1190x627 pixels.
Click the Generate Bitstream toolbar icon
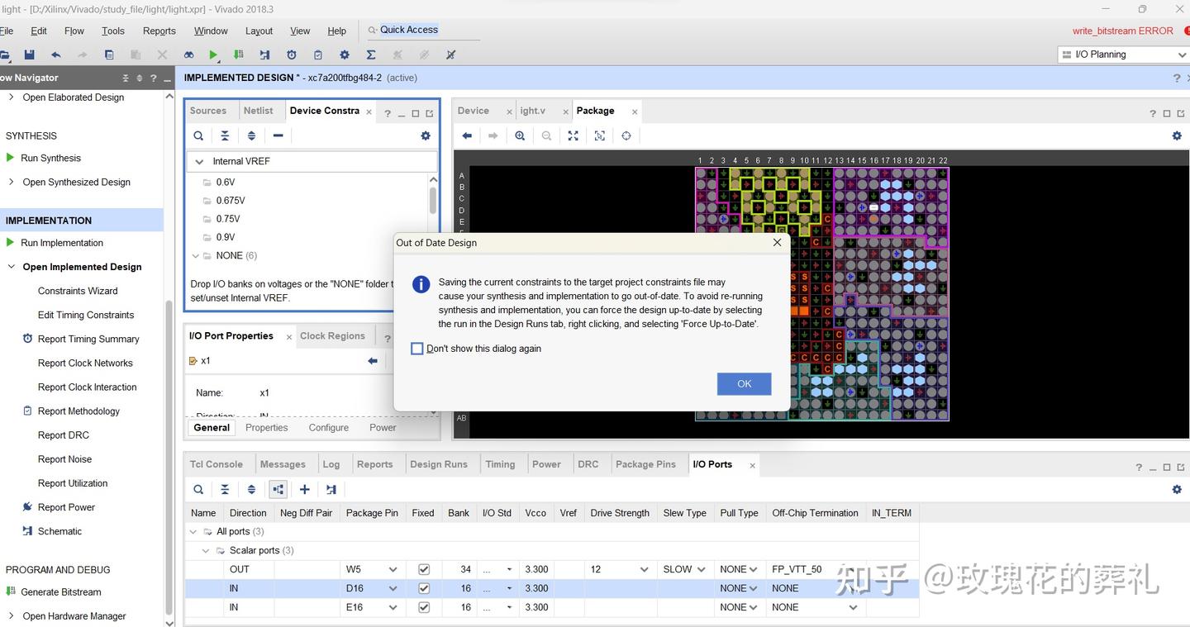point(239,55)
